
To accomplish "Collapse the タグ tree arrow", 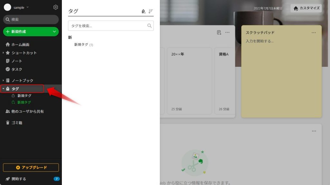I will [3, 89].
